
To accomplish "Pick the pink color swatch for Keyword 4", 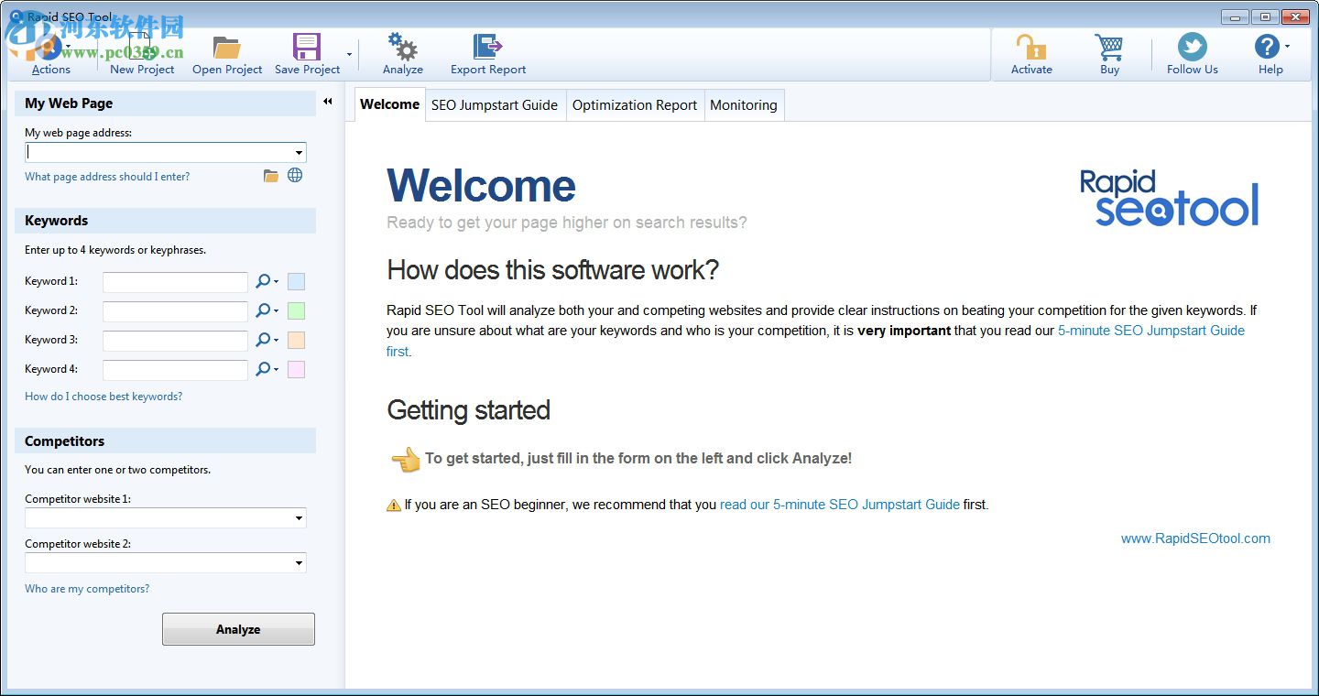I will [296, 370].
